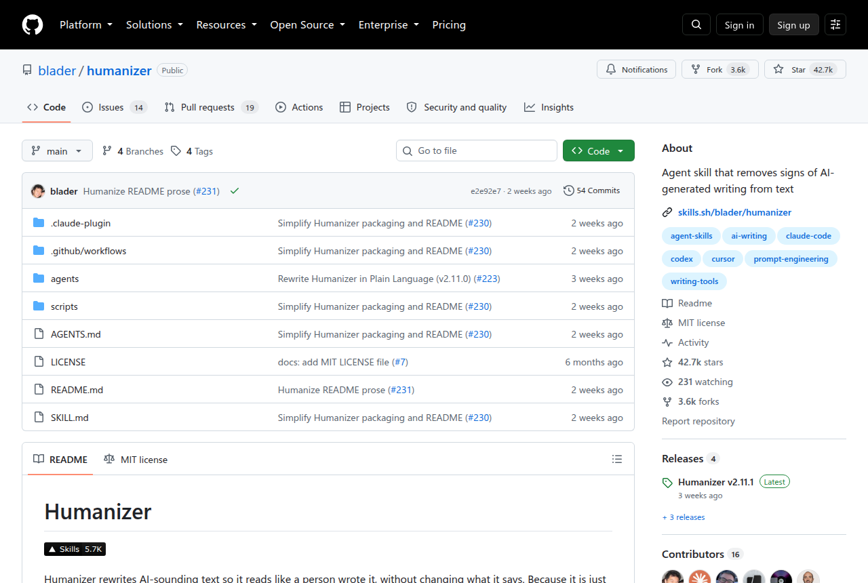Click the outline list icon in README header
This screenshot has width=868, height=583.
pos(617,460)
